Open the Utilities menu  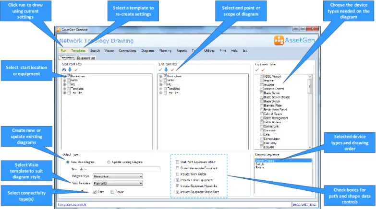pyautogui.click(x=209, y=50)
